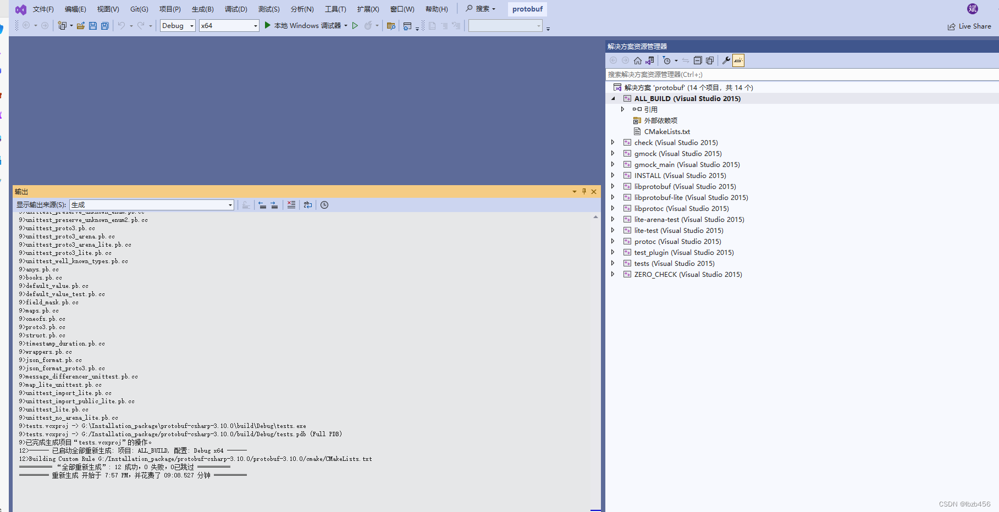Open pending changes filter dropdown arrow

(x=676, y=60)
